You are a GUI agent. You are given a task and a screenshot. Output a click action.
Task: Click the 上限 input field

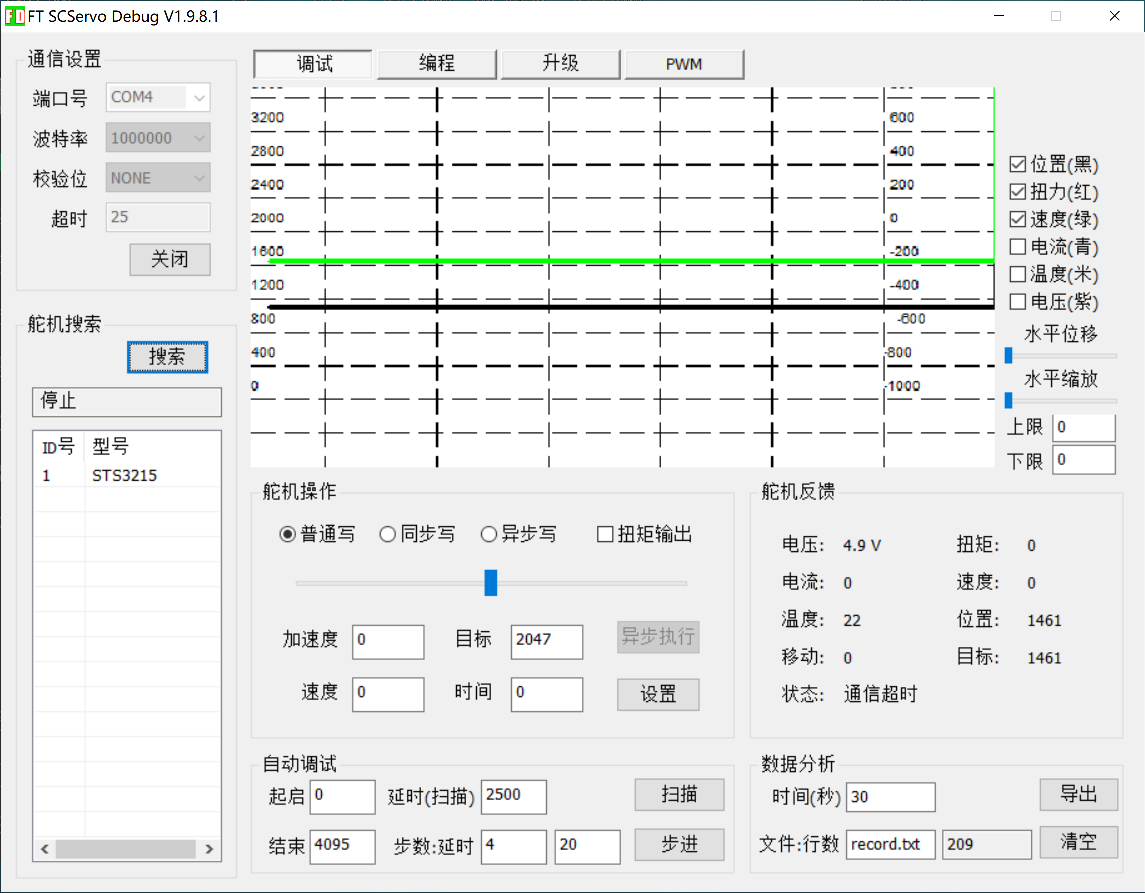[x=1084, y=427]
